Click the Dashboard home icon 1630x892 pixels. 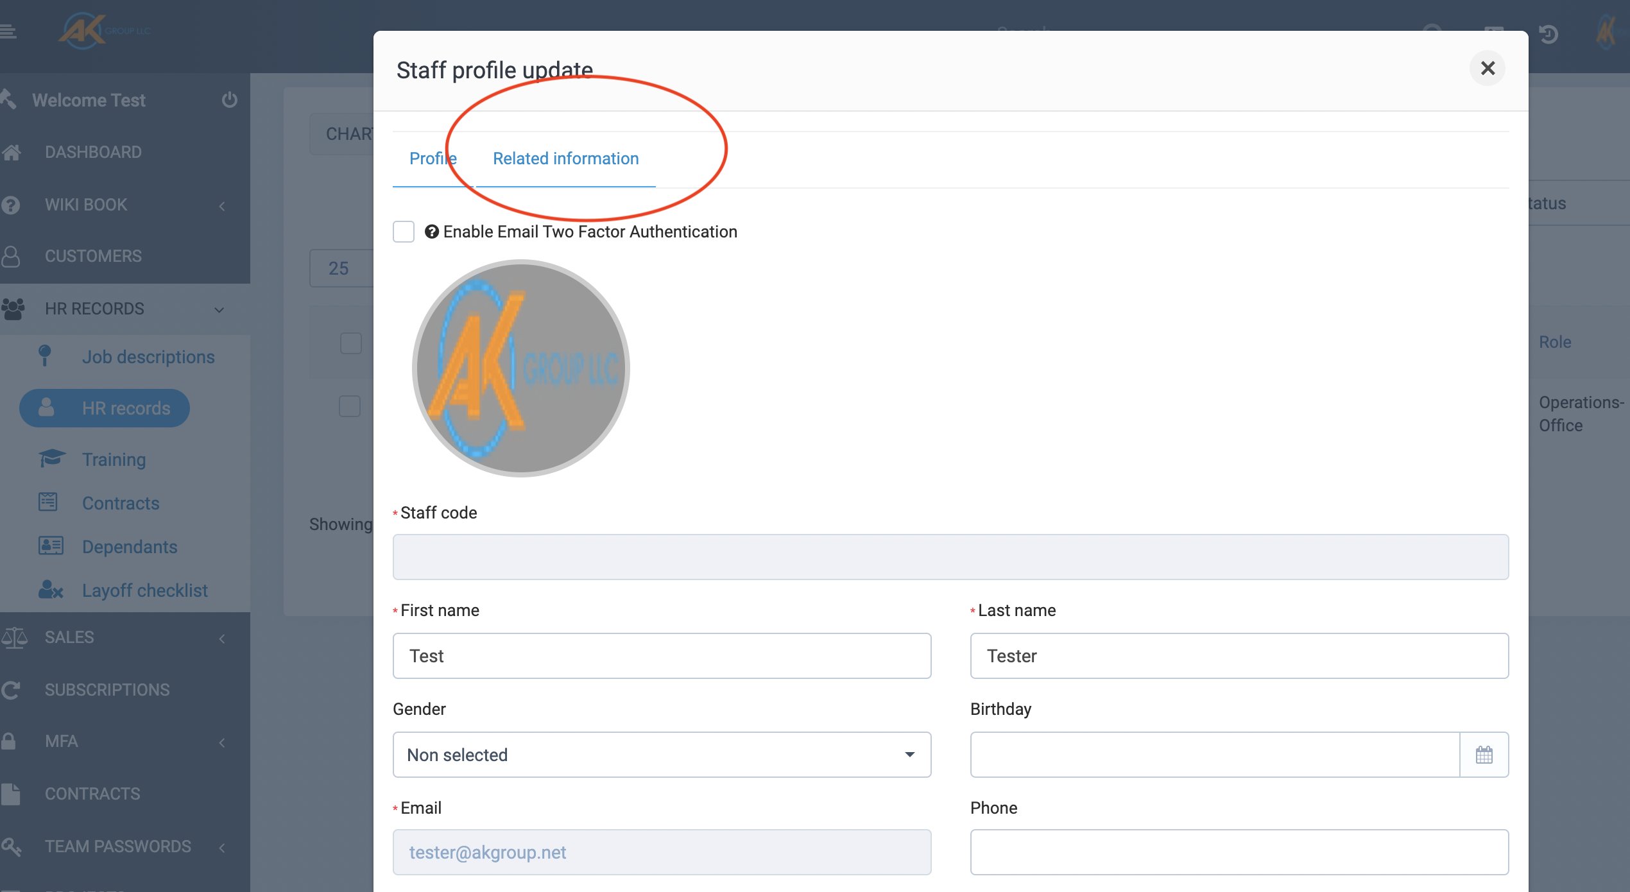point(11,152)
